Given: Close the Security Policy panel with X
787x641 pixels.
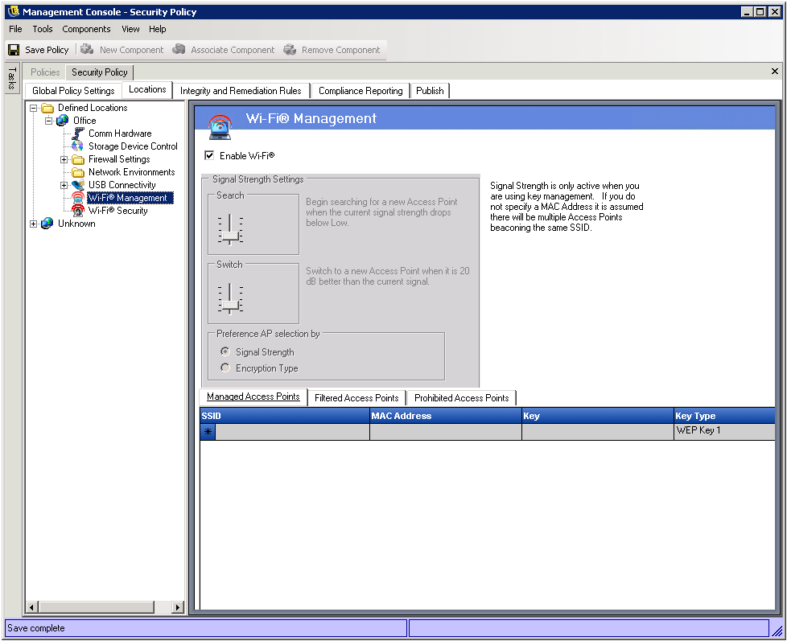Looking at the screenshot, I should pyautogui.click(x=774, y=72).
